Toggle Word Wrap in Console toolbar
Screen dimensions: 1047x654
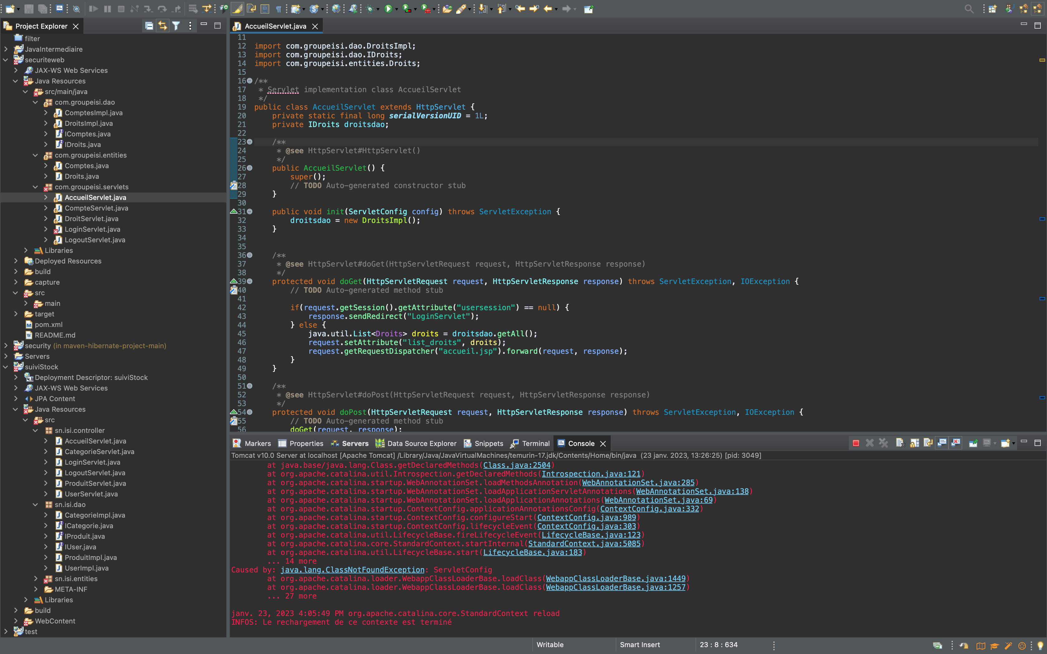click(928, 443)
